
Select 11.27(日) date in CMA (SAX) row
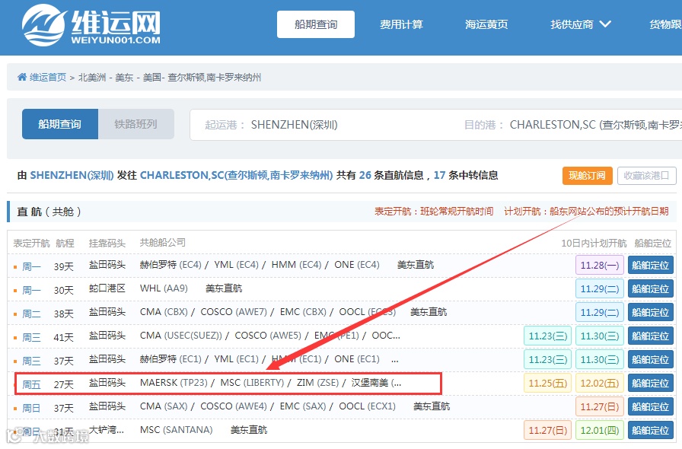(x=600, y=406)
